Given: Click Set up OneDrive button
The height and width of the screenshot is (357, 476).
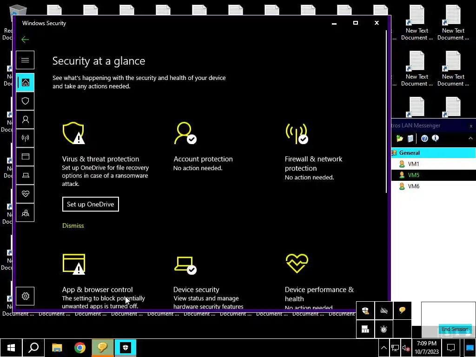Looking at the screenshot, I should (91, 205).
